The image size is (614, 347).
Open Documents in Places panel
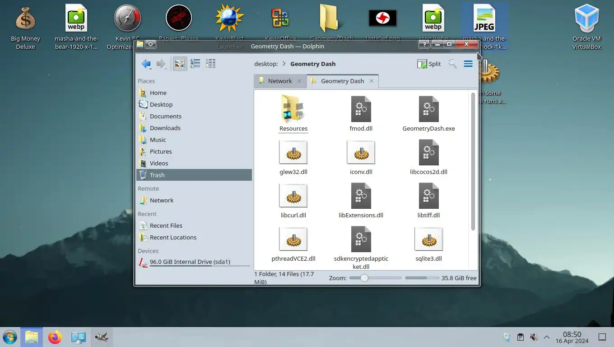point(194,116)
